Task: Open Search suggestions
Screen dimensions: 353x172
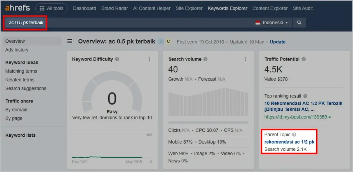Action: coord(26,88)
